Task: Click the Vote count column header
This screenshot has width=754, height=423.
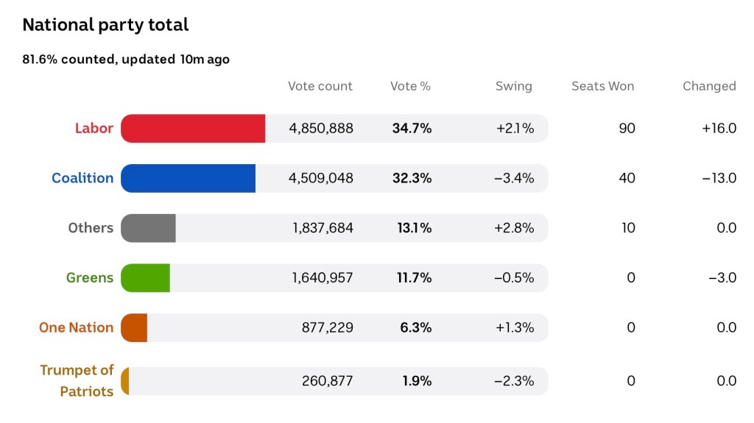Action: point(320,86)
